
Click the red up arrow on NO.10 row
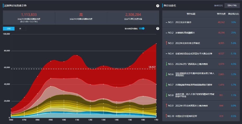pos(166,116)
